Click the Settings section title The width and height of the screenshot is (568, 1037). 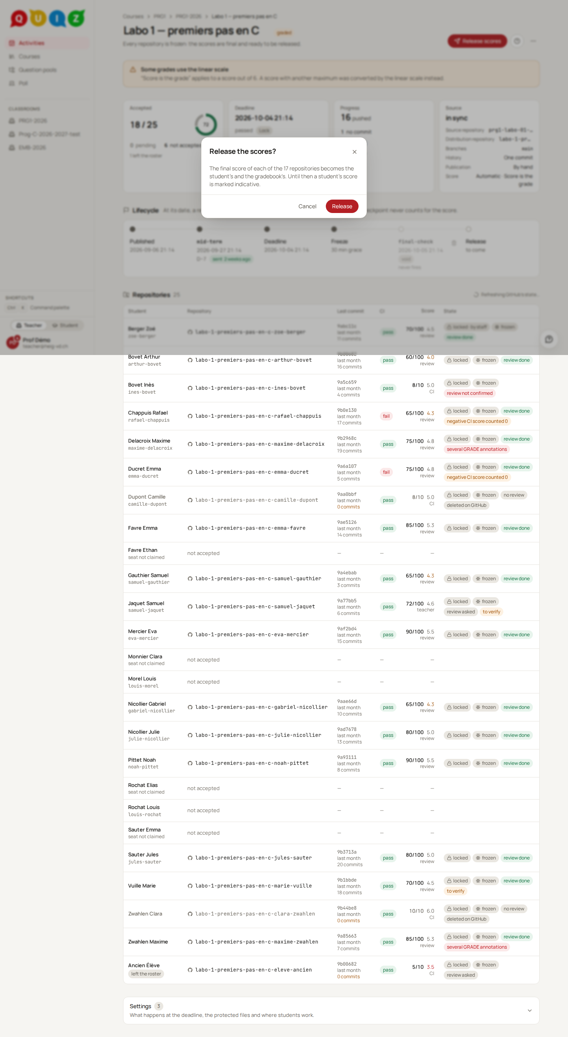140,1006
